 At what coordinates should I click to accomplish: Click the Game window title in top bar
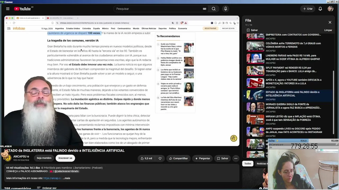8,2
